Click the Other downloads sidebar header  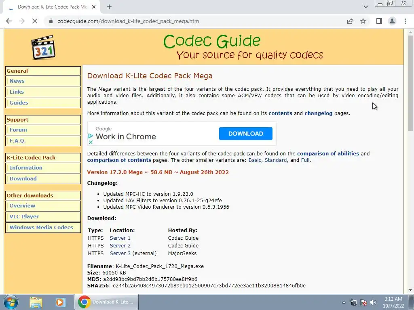pyautogui.click(x=43, y=196)
